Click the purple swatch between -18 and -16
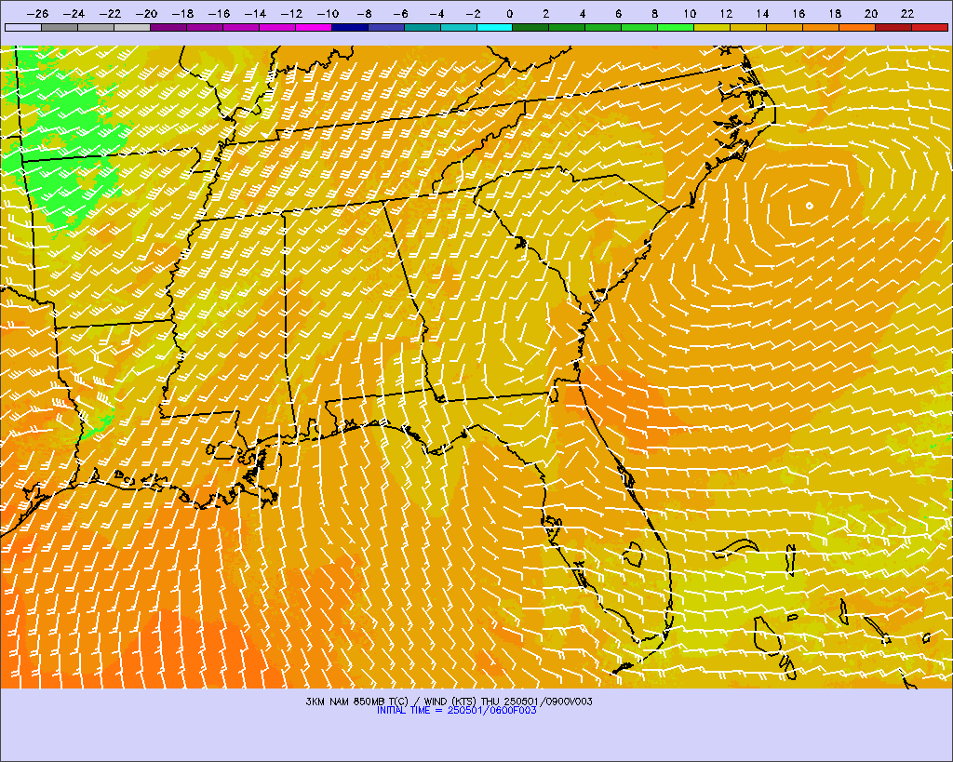 [204, 27]
